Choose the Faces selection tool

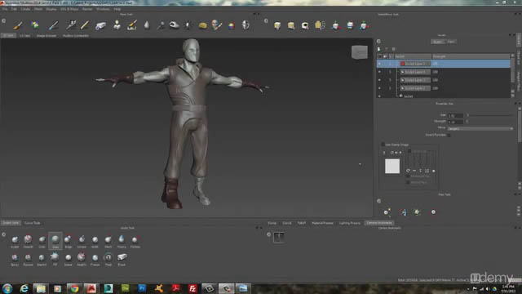[277, 25]
